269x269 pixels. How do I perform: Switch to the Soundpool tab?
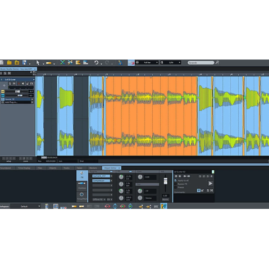click(x=6, y=168)
